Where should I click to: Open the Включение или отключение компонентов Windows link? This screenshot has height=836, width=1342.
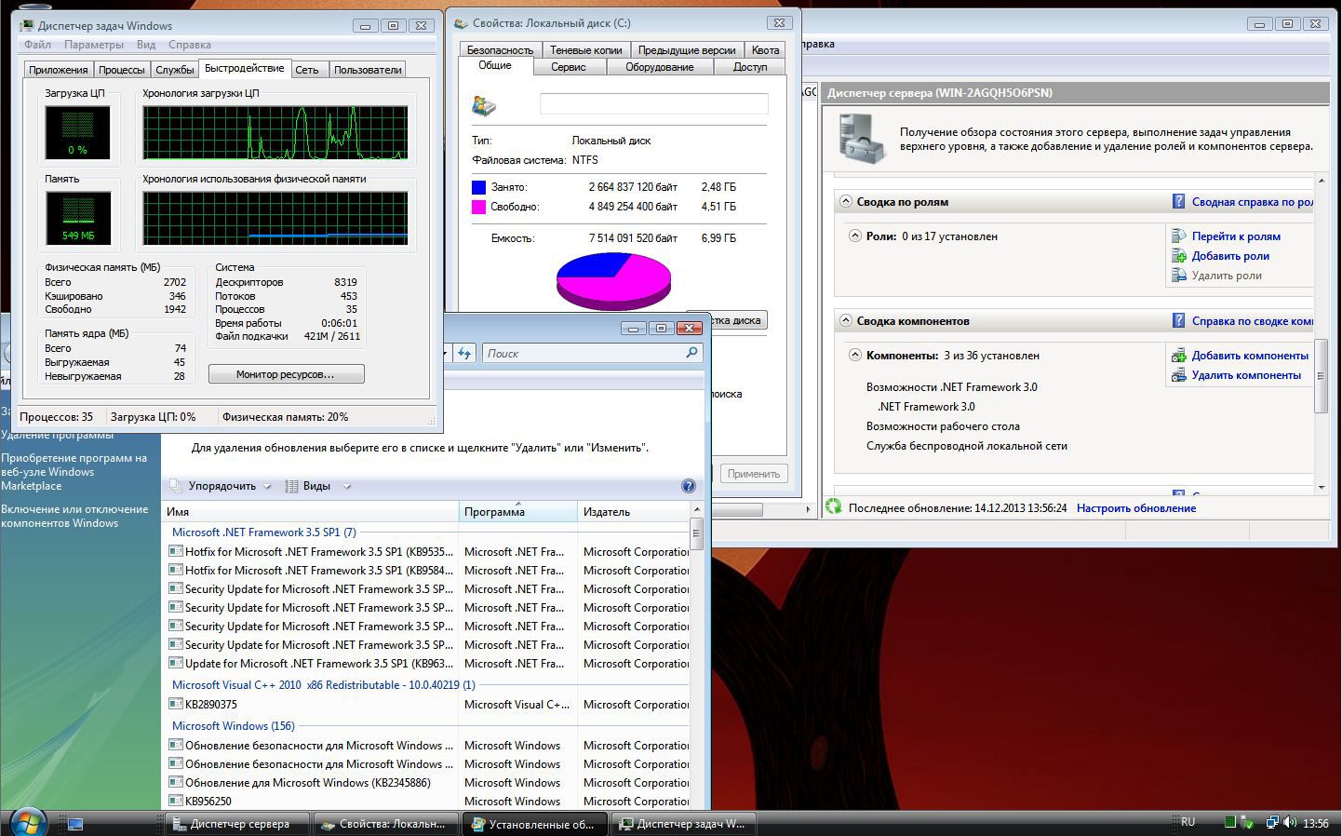click(x=74, y=516)
